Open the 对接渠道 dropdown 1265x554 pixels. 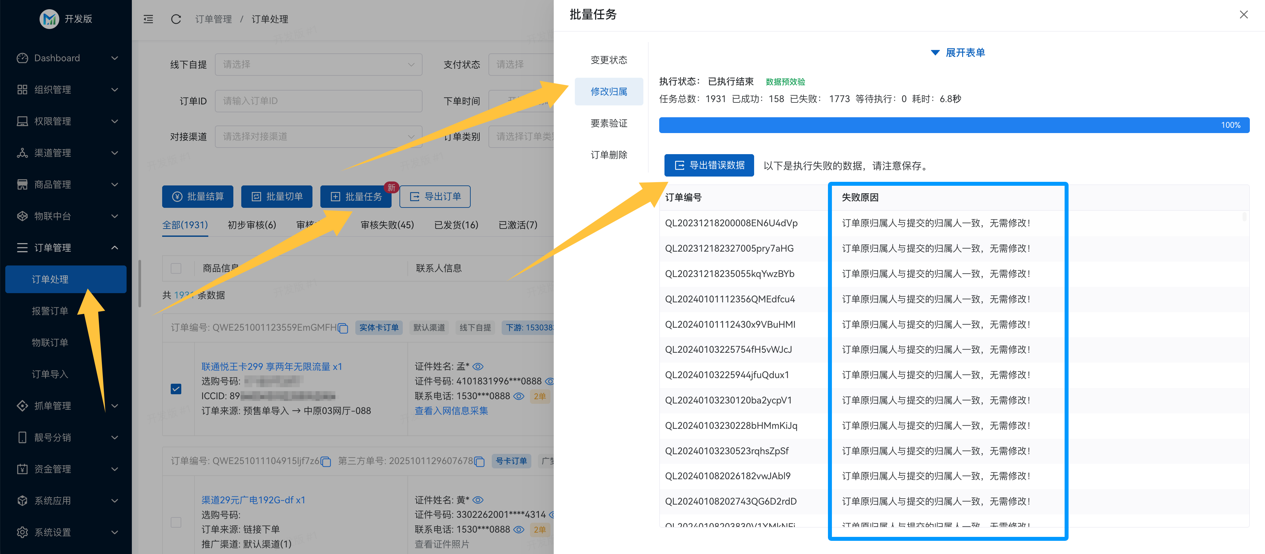tap(318, 136)
